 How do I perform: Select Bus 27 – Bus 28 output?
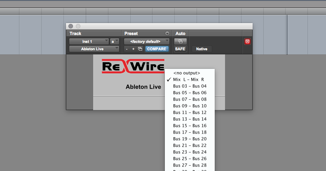click(x=190, y=165)
